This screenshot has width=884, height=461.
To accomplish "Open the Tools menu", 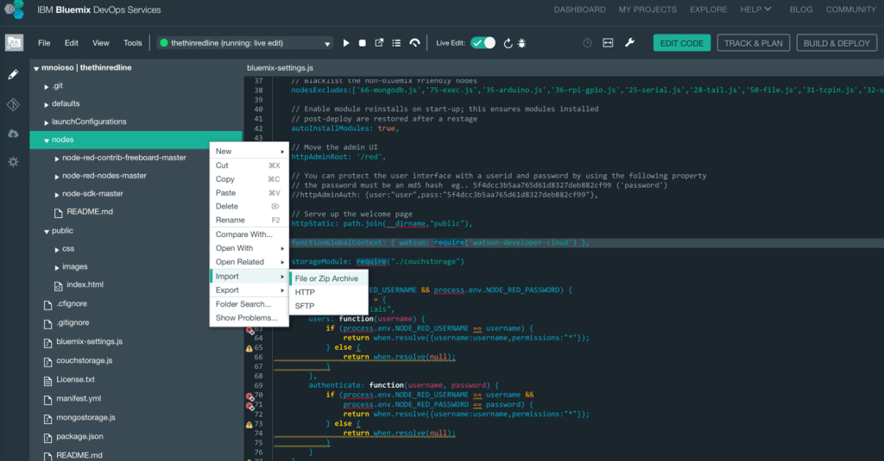I will (x=132, y=43).
